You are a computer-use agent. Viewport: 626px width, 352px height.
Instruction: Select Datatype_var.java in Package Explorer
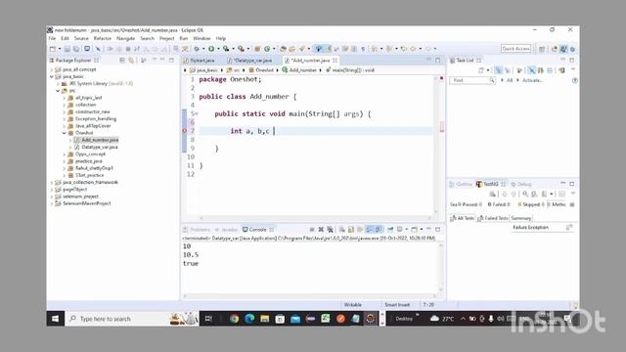[100, 147]
